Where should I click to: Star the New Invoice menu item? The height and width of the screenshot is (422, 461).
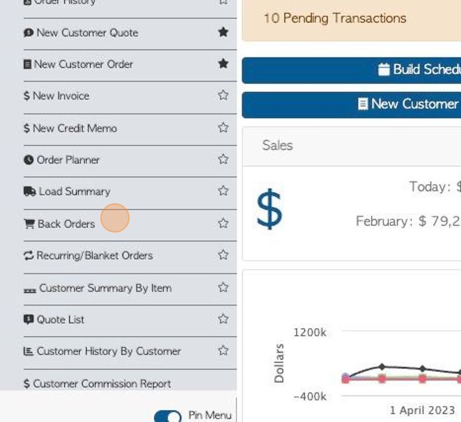223,95
